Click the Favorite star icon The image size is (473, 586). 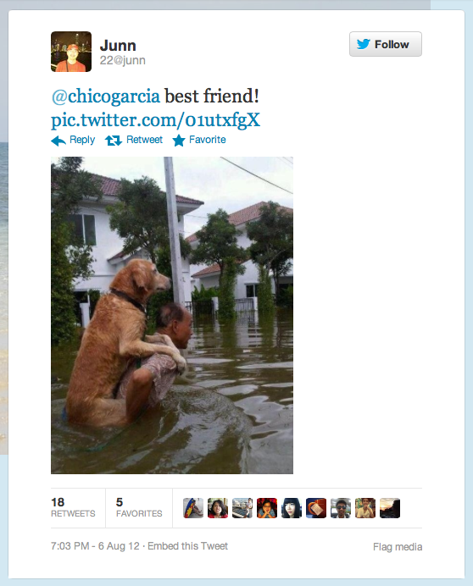click(179, 141)
